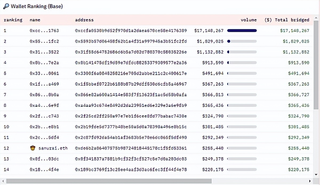Click the scroll-down arrow on the vertical scrollbar
The height and width of the screenshot is (185, 320).
316,174
